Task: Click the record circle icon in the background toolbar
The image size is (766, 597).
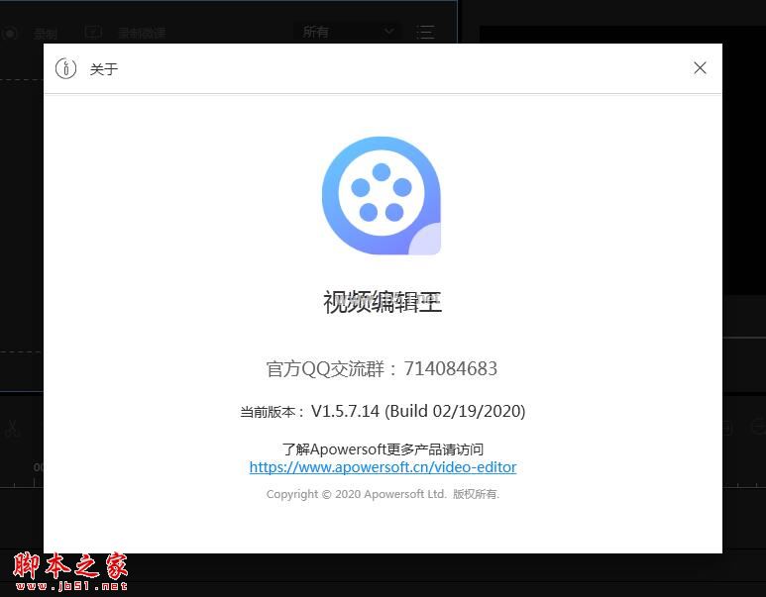Action: click(10, 34)
